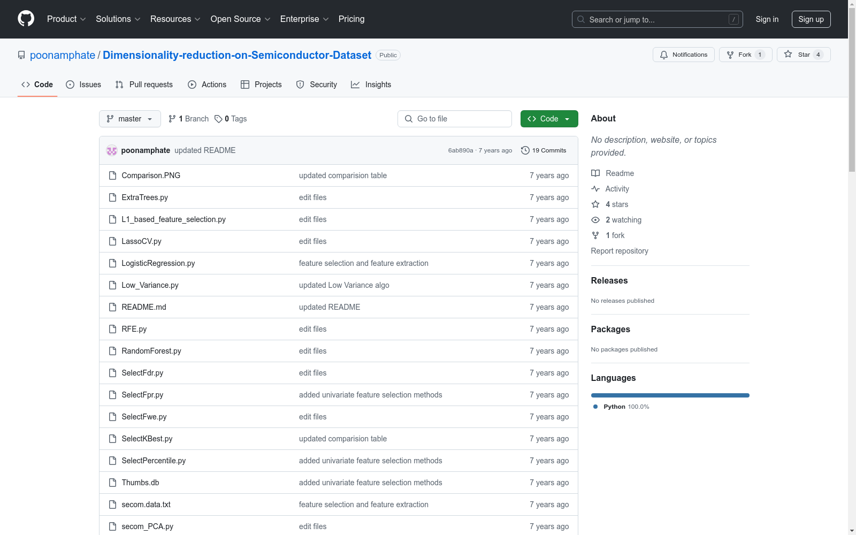
Task: Click file icon beside README.md
Action: pos(112,307)
